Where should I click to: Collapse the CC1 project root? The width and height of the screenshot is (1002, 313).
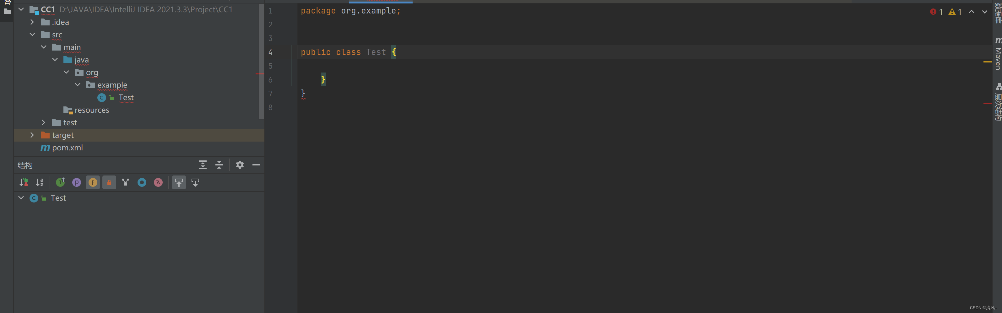[x=21, y=9]
